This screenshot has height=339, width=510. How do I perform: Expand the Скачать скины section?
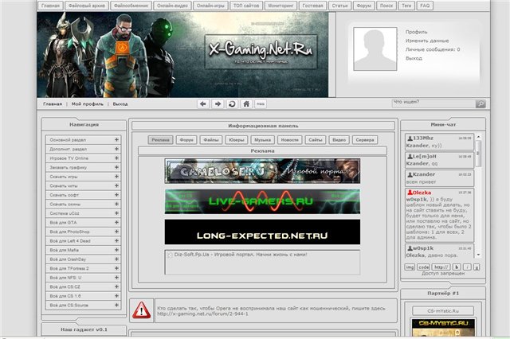point(116,204)
